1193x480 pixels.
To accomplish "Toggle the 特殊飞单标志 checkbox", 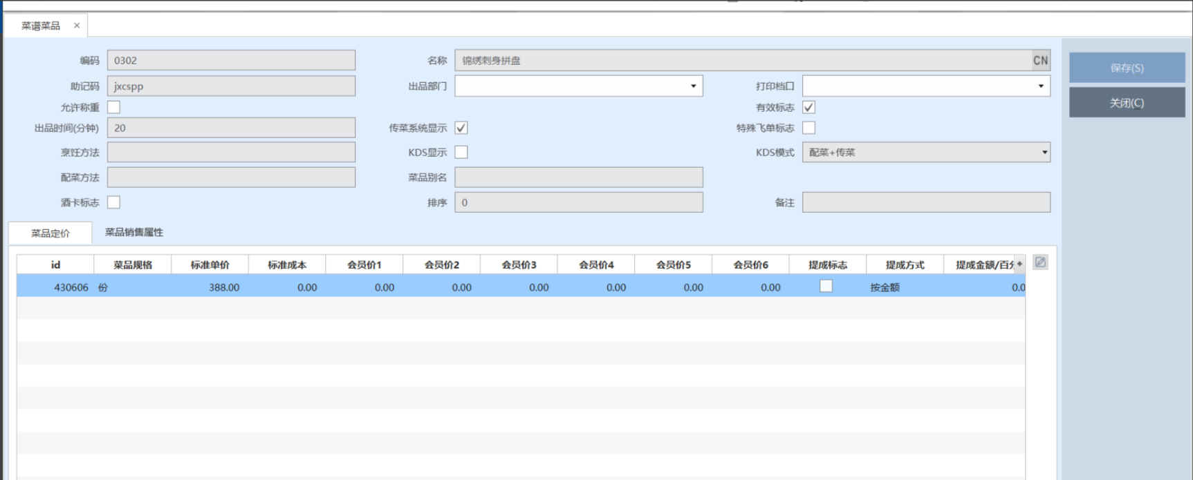I will [x=808, y=128].
